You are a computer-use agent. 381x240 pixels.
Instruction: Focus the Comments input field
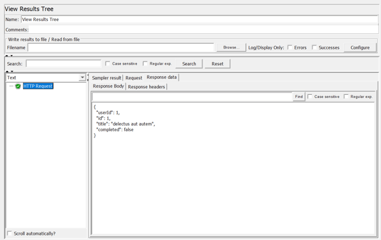[x=203, y=29]
